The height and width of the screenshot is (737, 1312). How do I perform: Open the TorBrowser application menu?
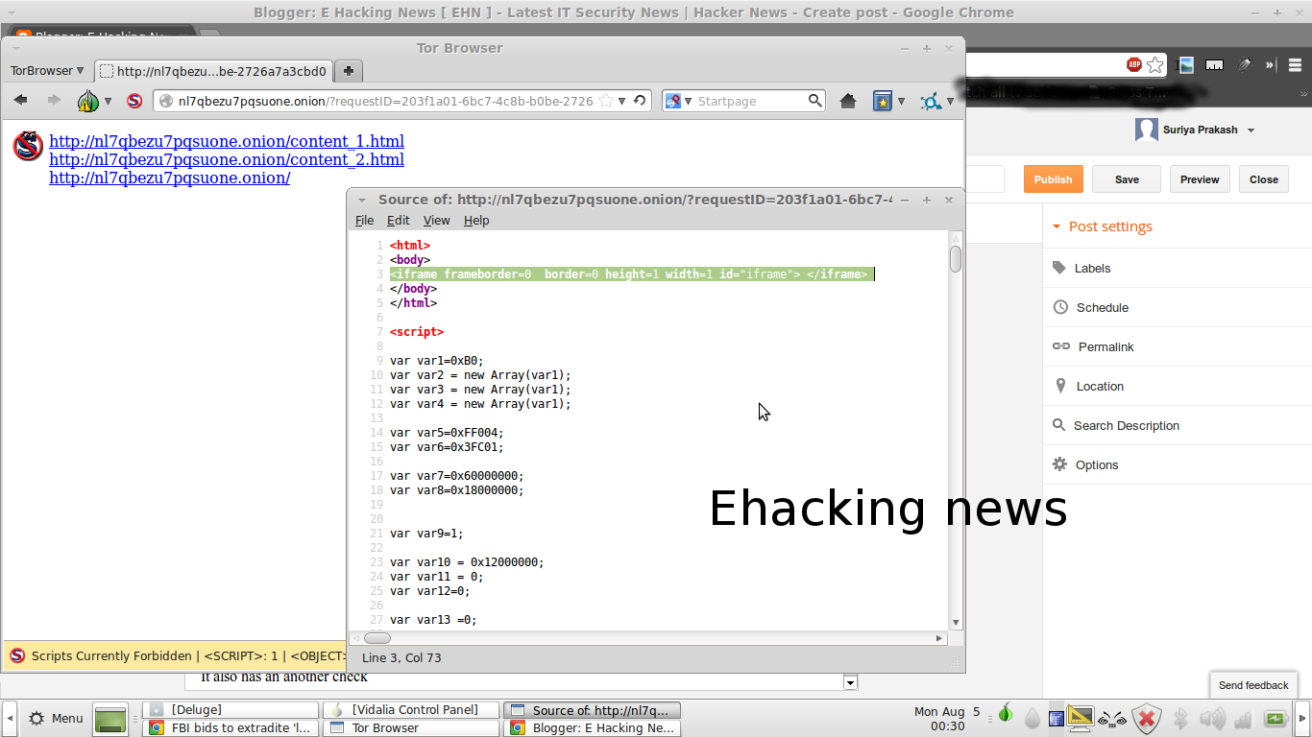point(47,70)
